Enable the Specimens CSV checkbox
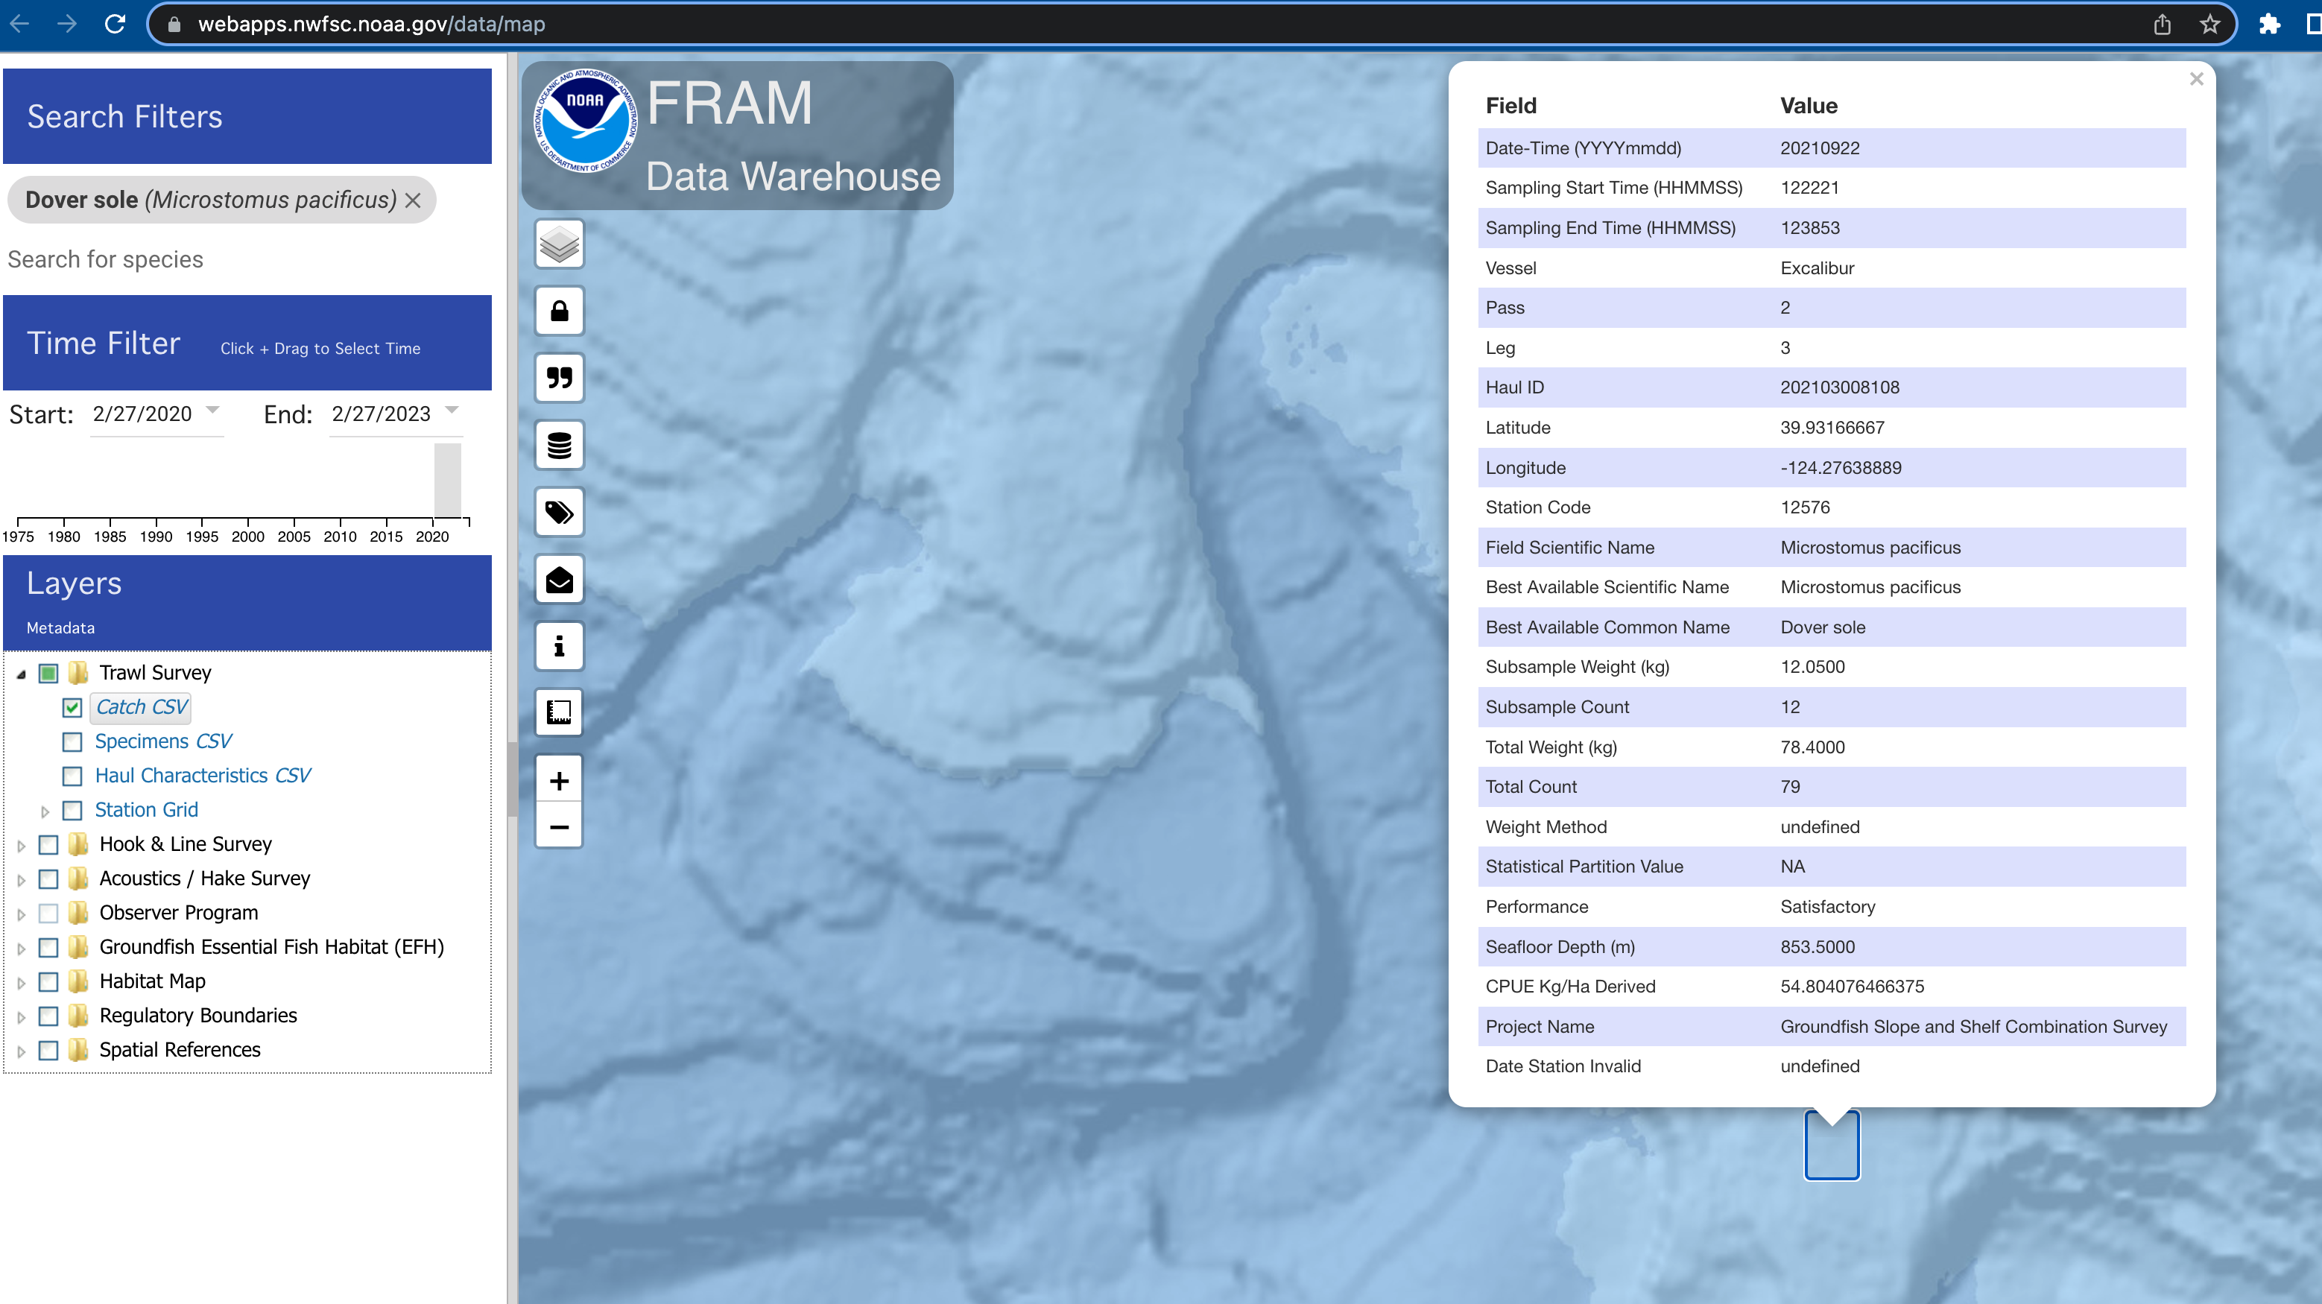The height and width of the screenshot is (1304, 2322). pos(72,741)
